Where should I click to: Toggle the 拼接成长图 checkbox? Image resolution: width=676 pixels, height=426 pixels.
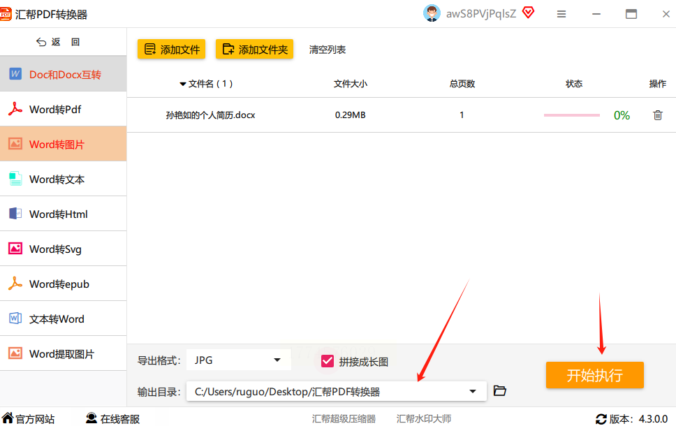click(x=328, y=361)
